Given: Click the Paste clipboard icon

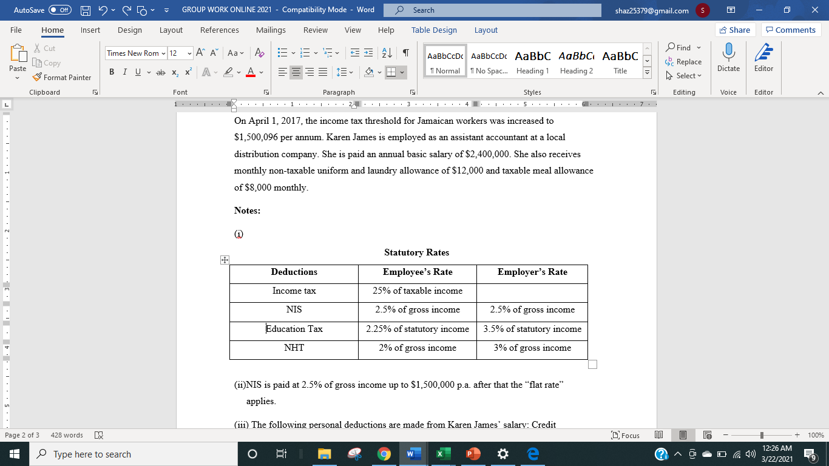Looking at the screenshot, I should click(x=18, y=53).
